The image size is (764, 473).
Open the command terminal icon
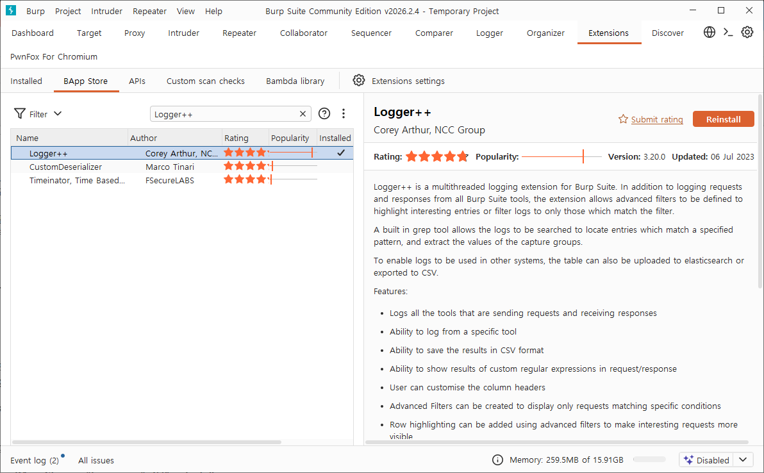[728, 32]
